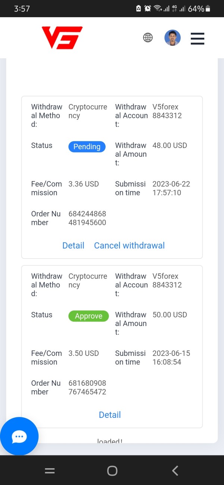Tap the V5 logo
The image size is (224, 485).
(x=62, y=38)
